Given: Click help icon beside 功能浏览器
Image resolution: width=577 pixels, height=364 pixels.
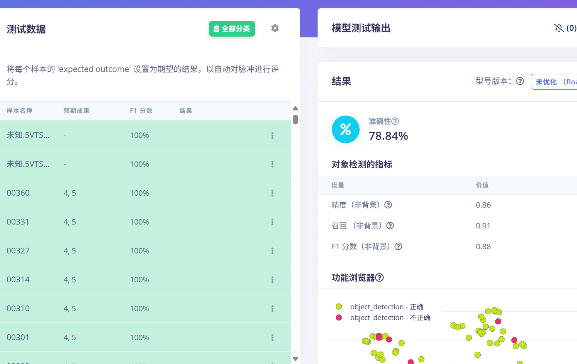Looking at the screenshot, I should click(380, 278).
